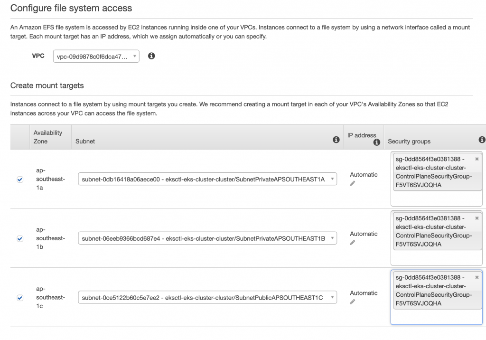Click the info icon next to VPC dropdown
Image resolution: width=486 pixels, height=340 pixels.
(151, 56)
